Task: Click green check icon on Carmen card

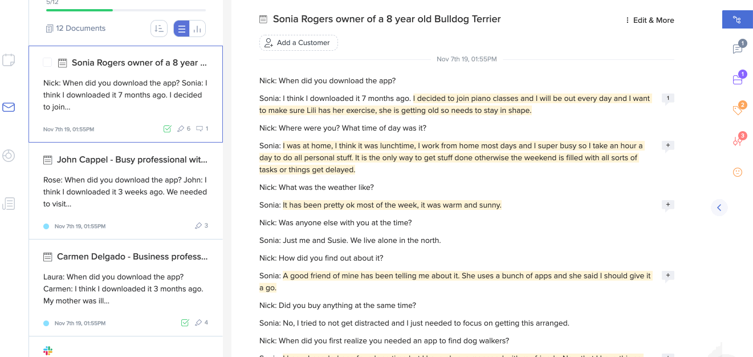Action: [185, 323]
